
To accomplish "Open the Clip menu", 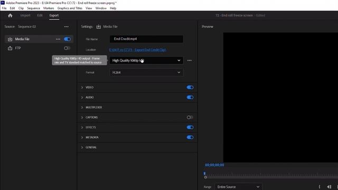I will pos(21,8).
